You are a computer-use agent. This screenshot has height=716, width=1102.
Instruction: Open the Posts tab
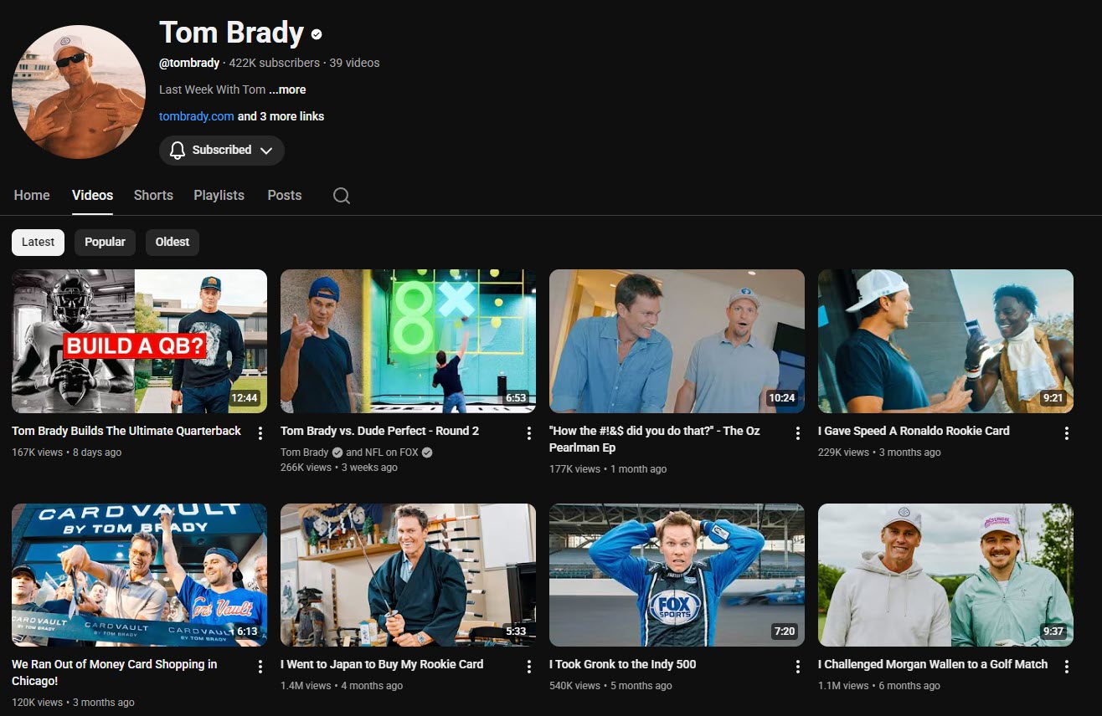(285, 195)
